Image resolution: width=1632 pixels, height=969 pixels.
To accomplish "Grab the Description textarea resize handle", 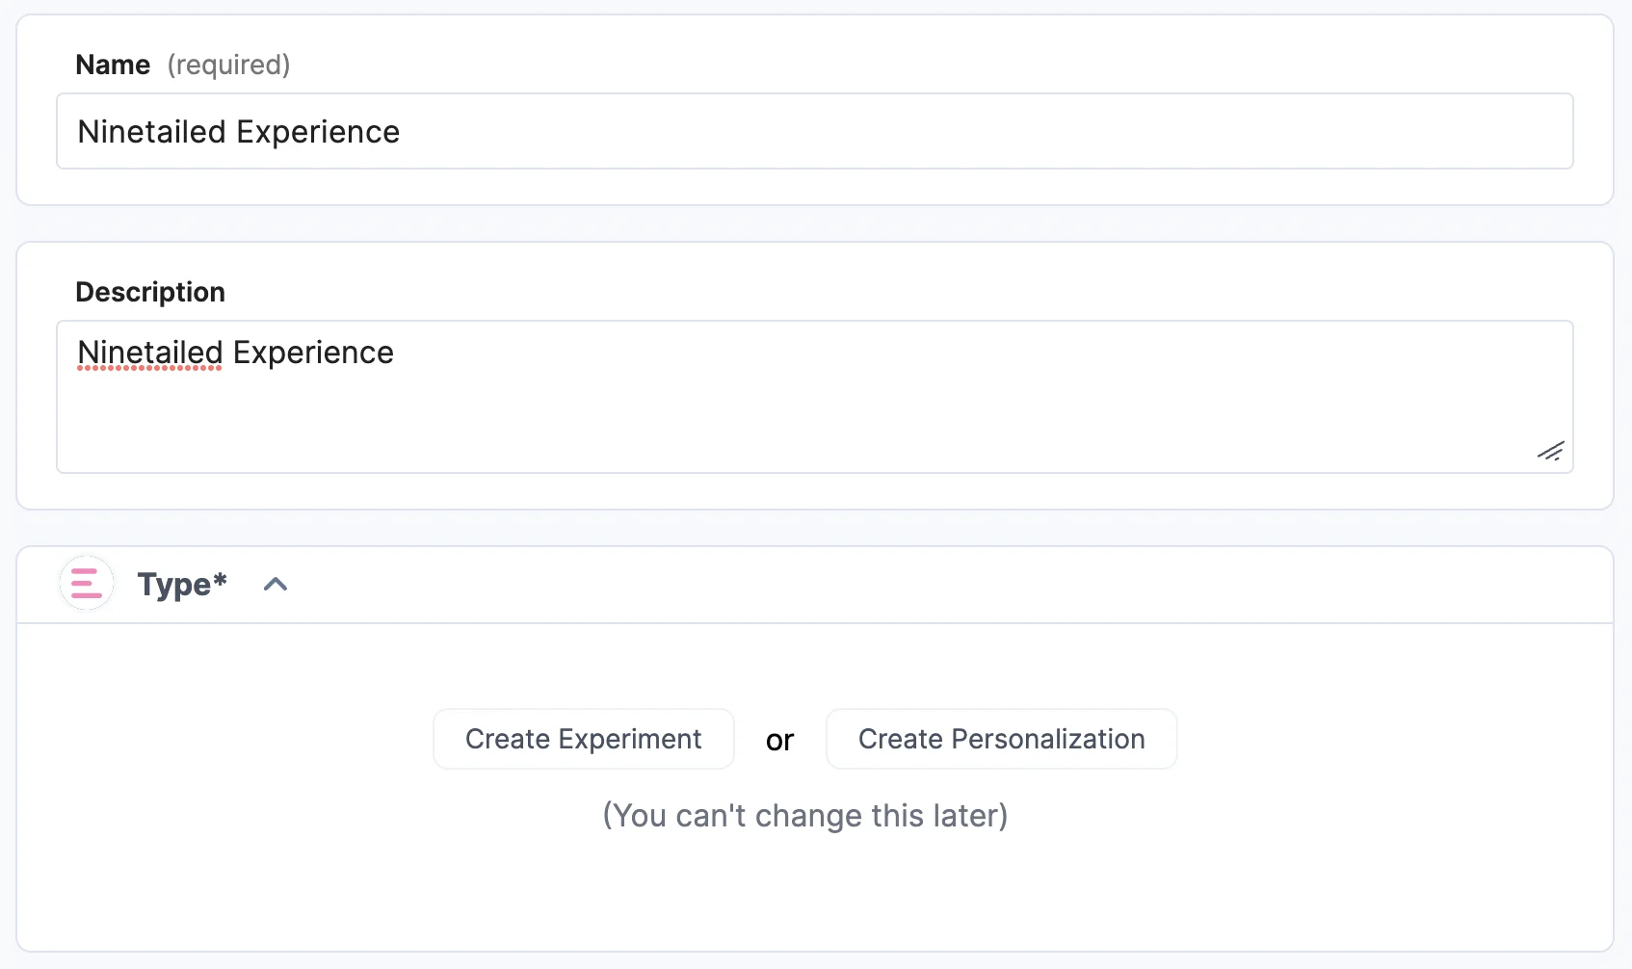I will [x=1550, y=451].
